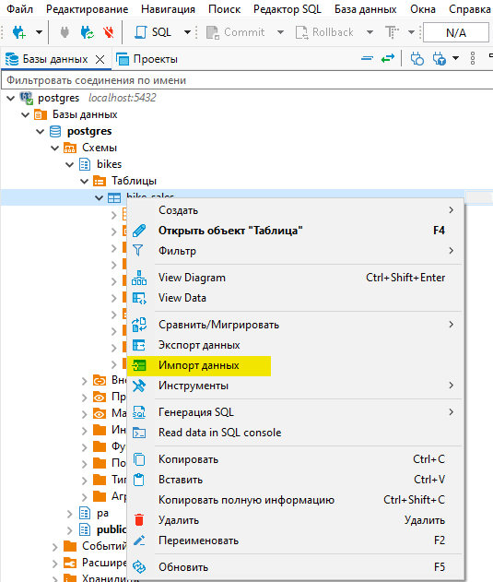
Task: Open the New Connection dropdown arrow
Action: (39, 32)
